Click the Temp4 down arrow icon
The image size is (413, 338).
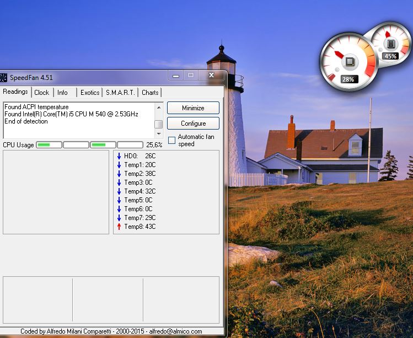[119, 191]
